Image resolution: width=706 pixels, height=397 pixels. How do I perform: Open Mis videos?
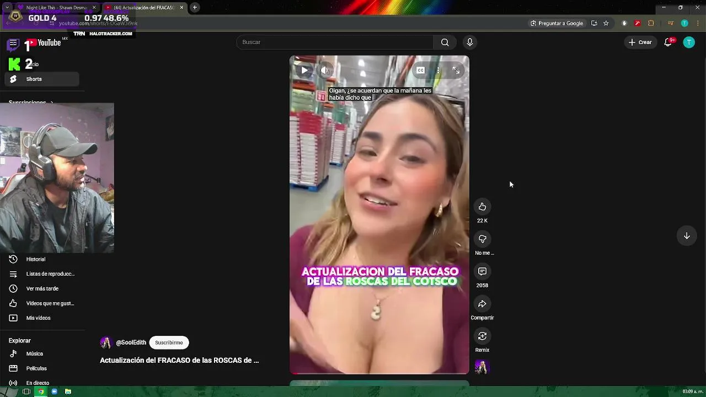pyautogui.click(x=42, y=318)
